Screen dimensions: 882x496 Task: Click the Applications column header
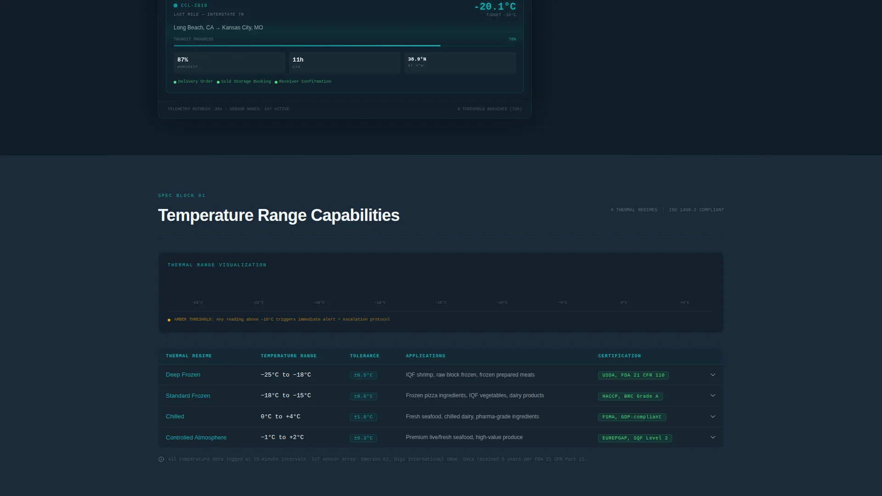pos(425,356)
